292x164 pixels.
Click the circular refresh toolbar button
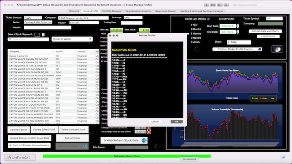point(226,5)
